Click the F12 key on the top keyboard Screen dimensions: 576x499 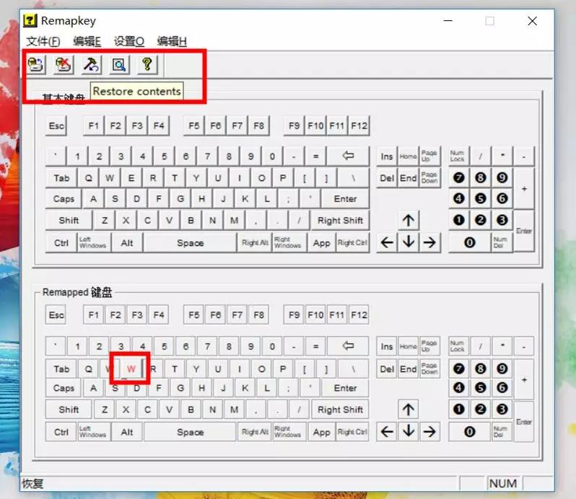click(359, 125)
